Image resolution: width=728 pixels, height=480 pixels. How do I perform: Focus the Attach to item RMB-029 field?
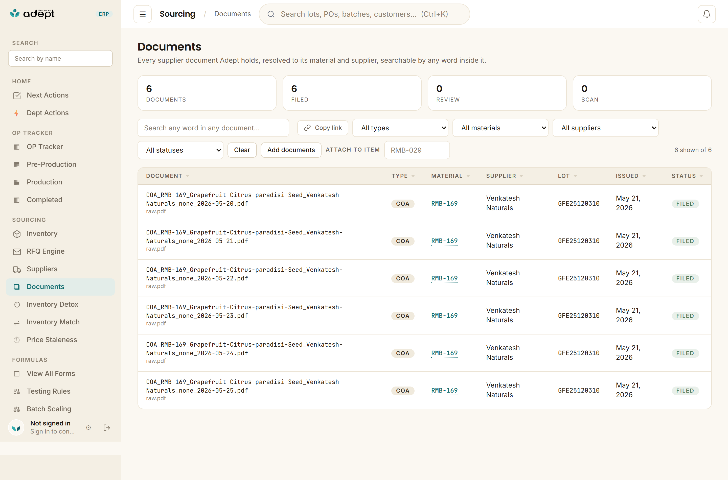(417, 150)
